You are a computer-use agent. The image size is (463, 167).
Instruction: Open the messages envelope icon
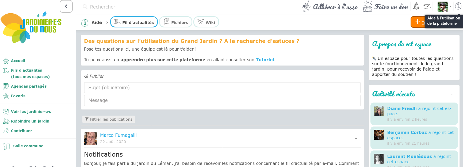(x=427, y=6)
